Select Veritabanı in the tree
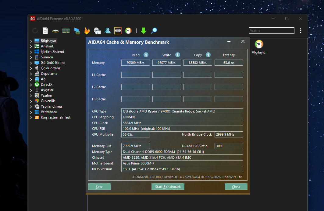Viewport: 324px width, 211px height. click(48, 112)
